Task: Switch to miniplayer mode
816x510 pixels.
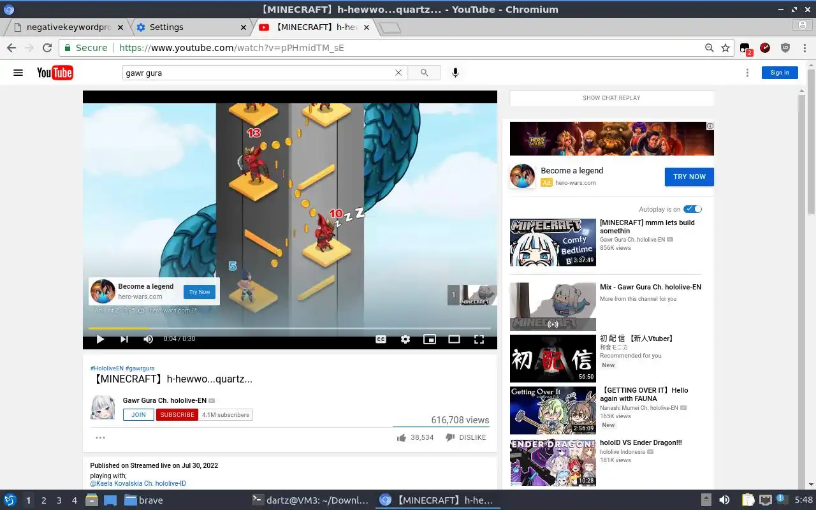Action: tap(430, 339)
